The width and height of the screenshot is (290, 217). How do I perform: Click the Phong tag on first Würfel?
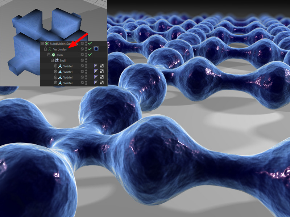96,66
